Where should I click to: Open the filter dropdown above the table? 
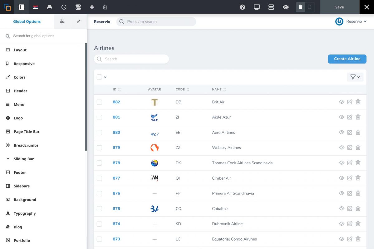click(355, 77)
